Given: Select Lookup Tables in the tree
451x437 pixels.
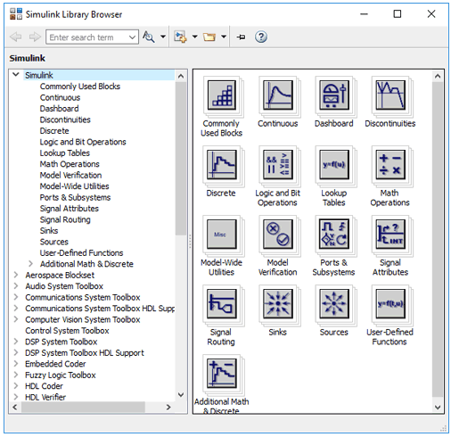Looking at the screenshot, I should pos(65,153).
